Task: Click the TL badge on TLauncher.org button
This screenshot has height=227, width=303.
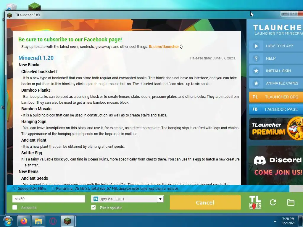Action: click(255, 97)
